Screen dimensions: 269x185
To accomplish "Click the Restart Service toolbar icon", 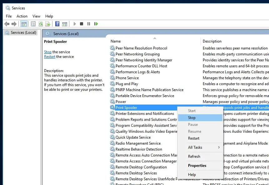I will (96, 24).
